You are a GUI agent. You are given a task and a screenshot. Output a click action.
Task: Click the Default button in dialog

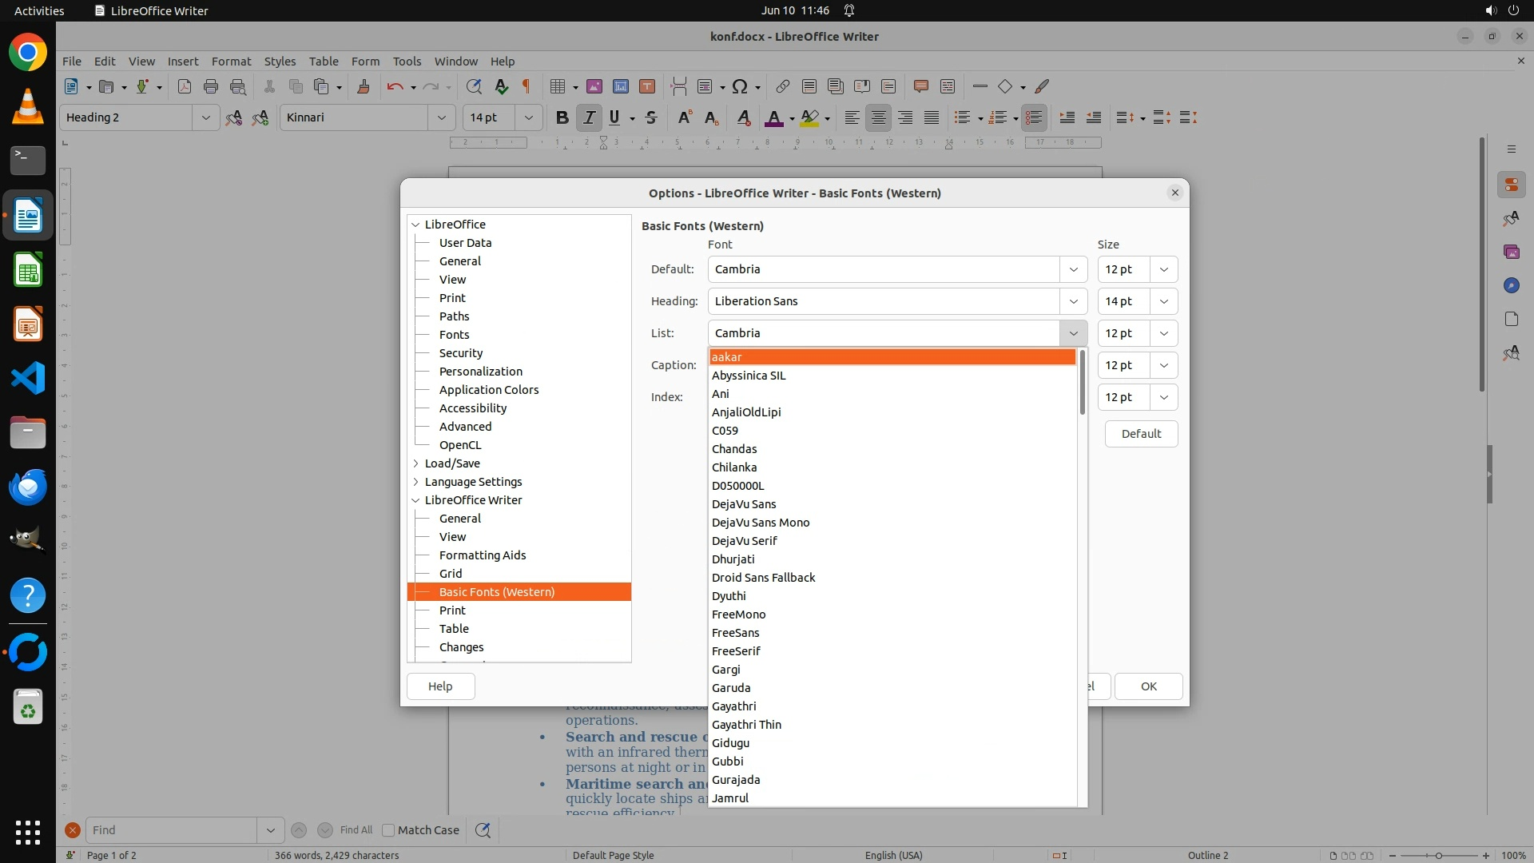1140,434
